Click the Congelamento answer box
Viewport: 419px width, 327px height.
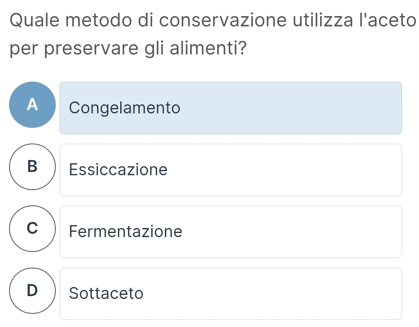[231, 108]
